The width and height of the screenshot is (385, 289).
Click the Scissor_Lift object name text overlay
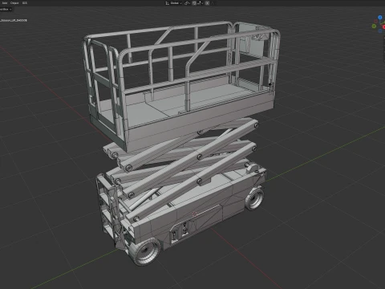coord(14,20)
